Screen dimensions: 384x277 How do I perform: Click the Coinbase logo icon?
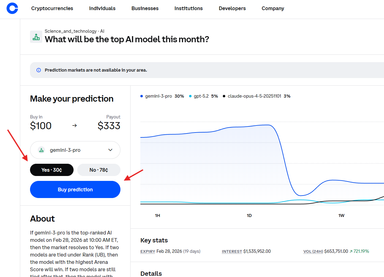12,8
